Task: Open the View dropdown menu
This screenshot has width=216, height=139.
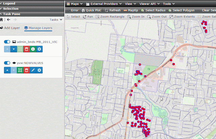Action: [131, 4]
